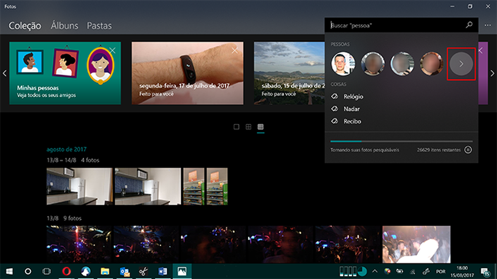
Task: Show hidden system tray icons
Action: click(x=375, y=271)
